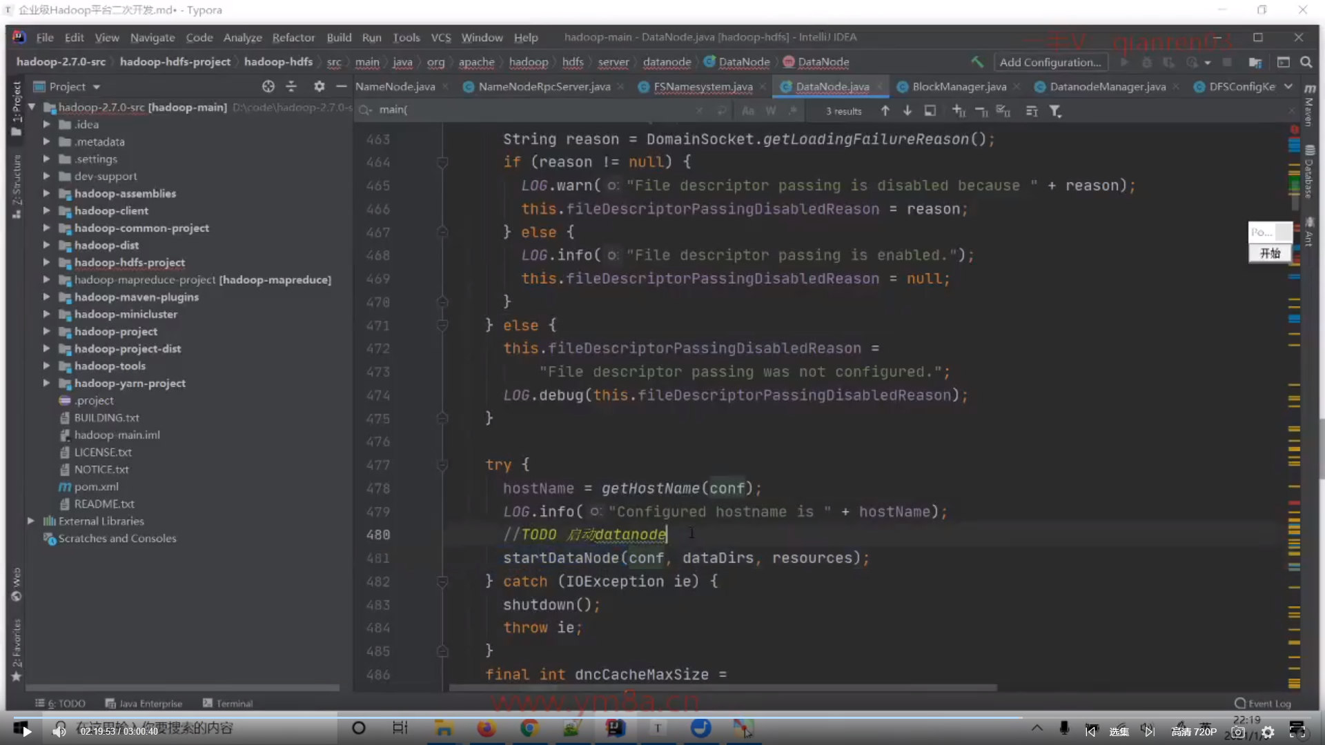This screenshot has width=1325, height=745.
Task: Go to the previous search occurrence
Action: 885,111
